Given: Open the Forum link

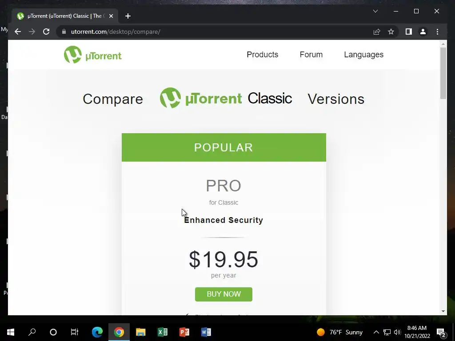Looking at the screenshot, I should (x=311, y=55).
